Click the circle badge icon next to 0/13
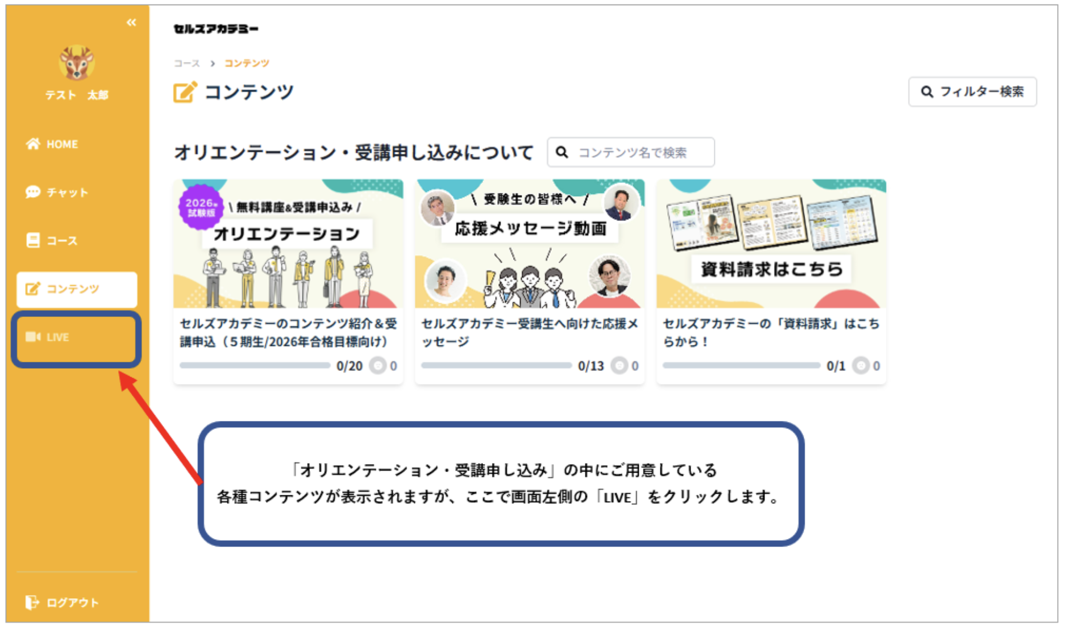This screenshot has height=626, width=1065. point(619,366)
